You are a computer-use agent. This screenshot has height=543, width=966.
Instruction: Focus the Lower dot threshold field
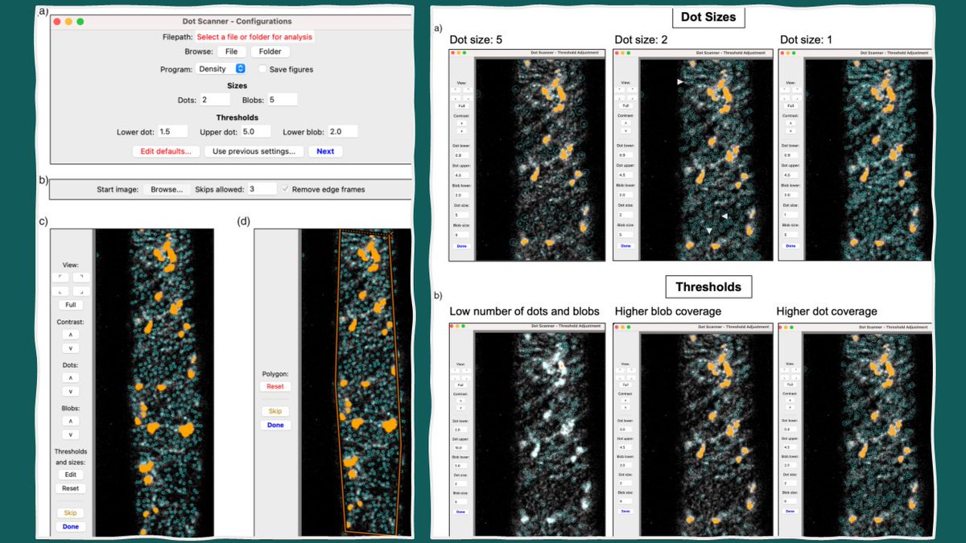click(173, 131)
